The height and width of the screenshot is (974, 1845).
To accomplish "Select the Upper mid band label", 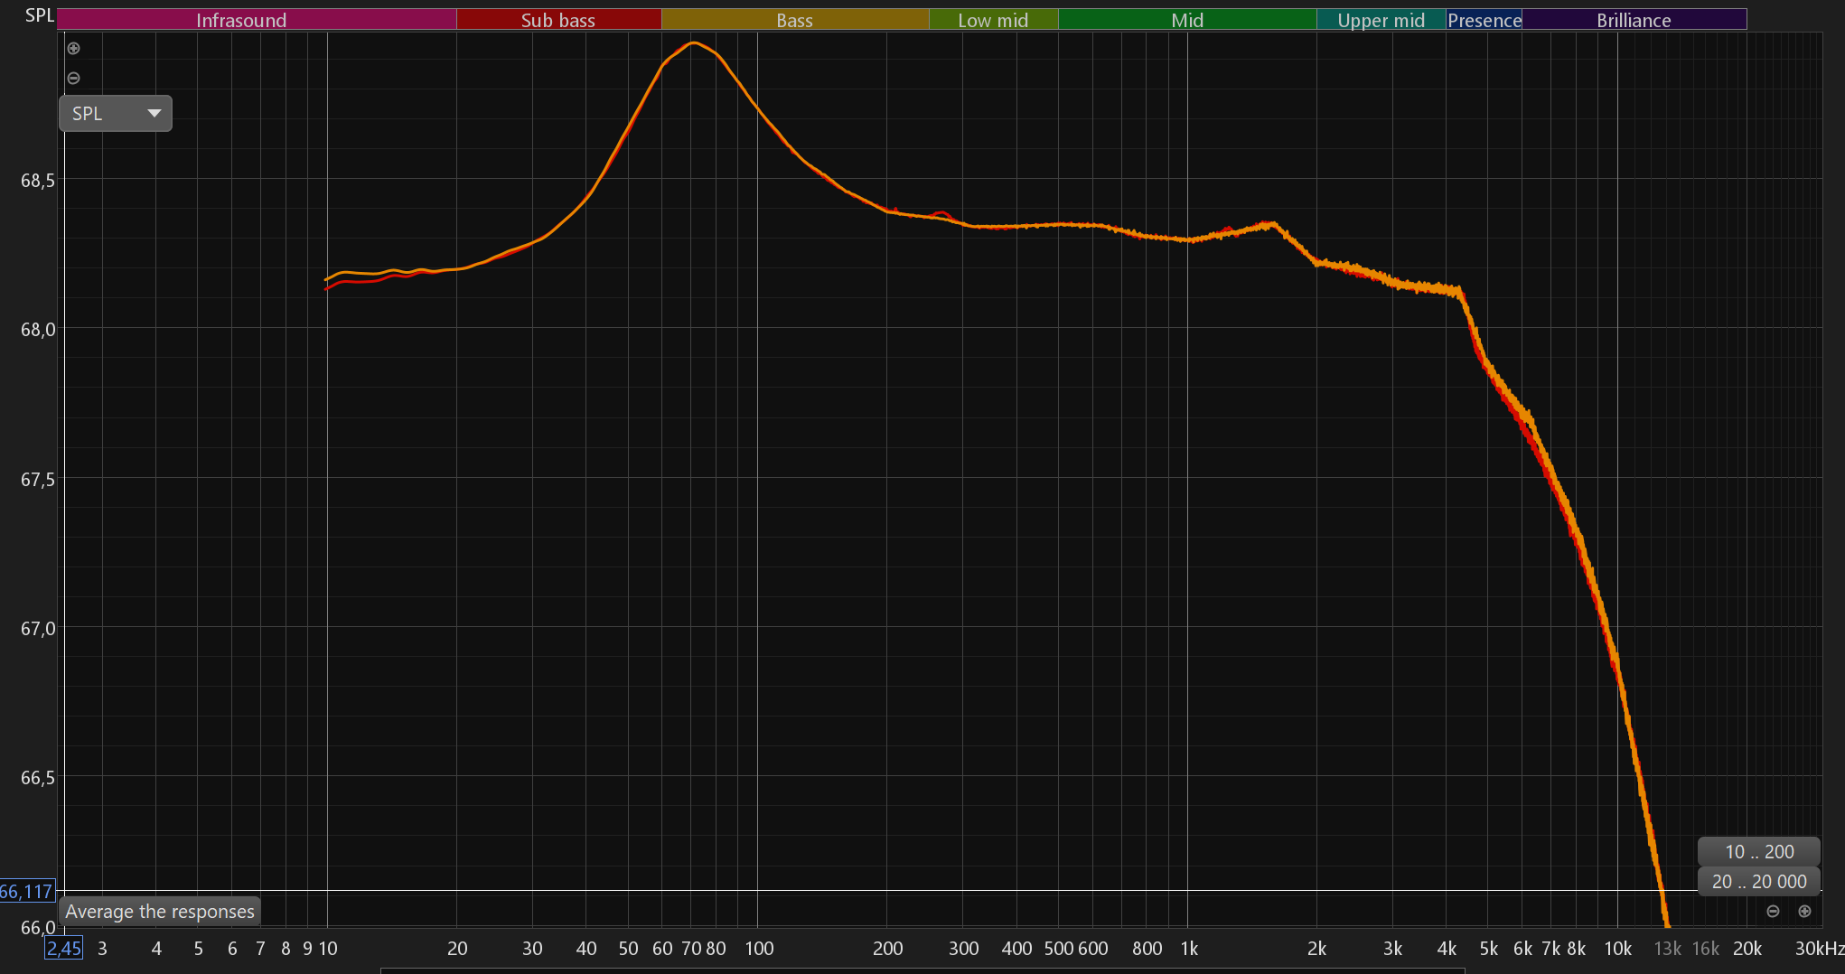I will tap(1381, 20).
